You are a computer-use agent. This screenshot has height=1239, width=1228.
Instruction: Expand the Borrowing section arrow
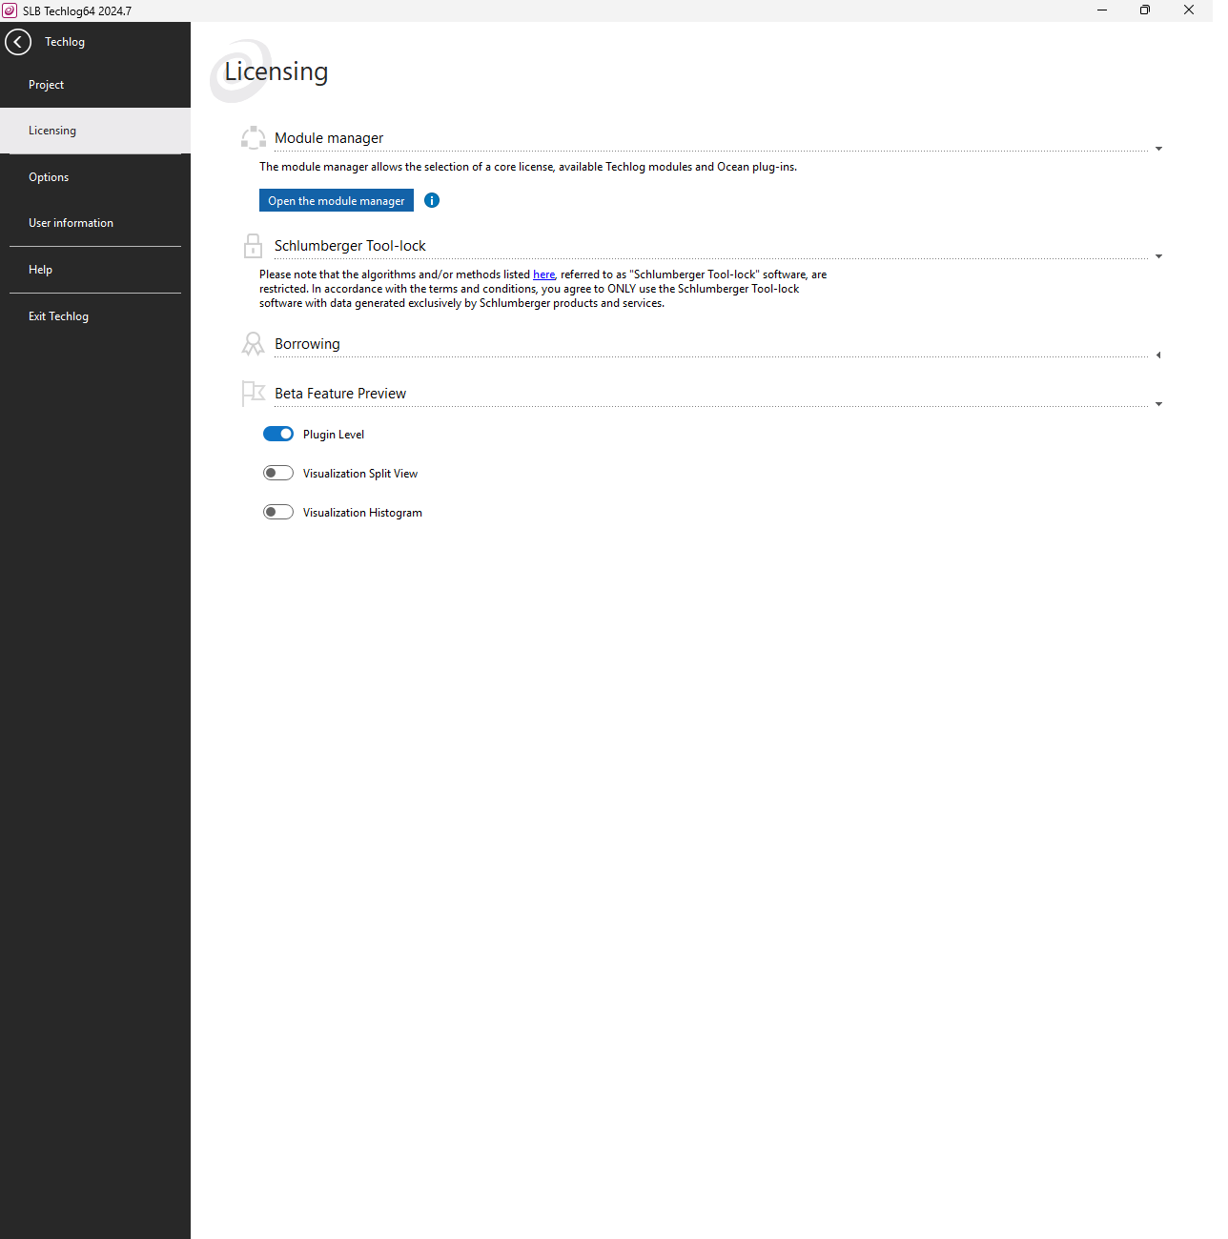(1158, 355)
